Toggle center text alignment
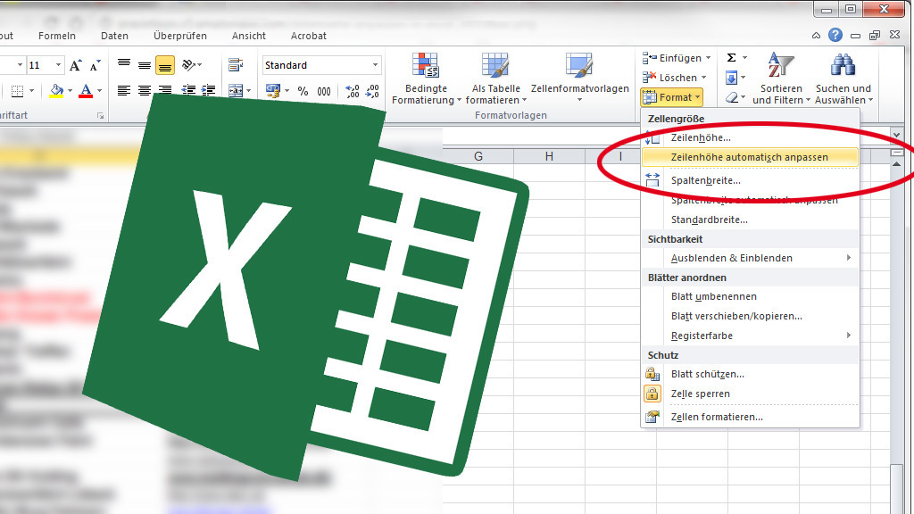 145,90
